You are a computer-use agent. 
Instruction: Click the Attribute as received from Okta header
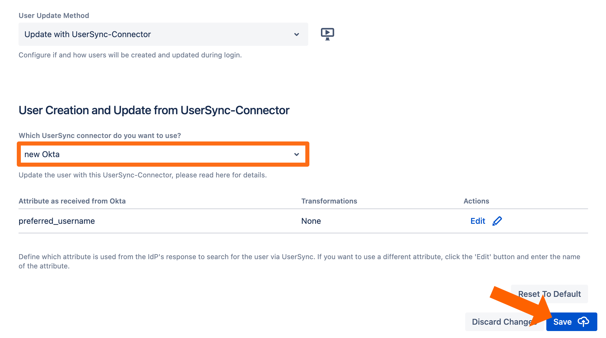coord(72,201)
